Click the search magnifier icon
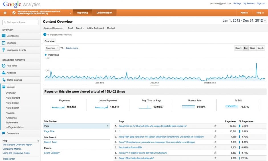268x161 pixels. [5, 23]
